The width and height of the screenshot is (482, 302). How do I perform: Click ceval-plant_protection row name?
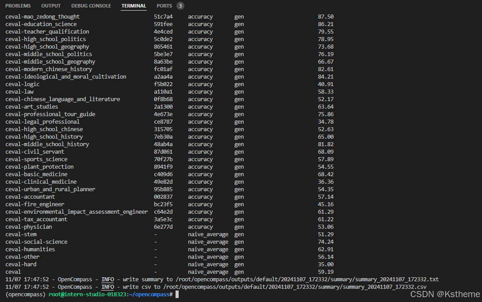click(39, 166)
